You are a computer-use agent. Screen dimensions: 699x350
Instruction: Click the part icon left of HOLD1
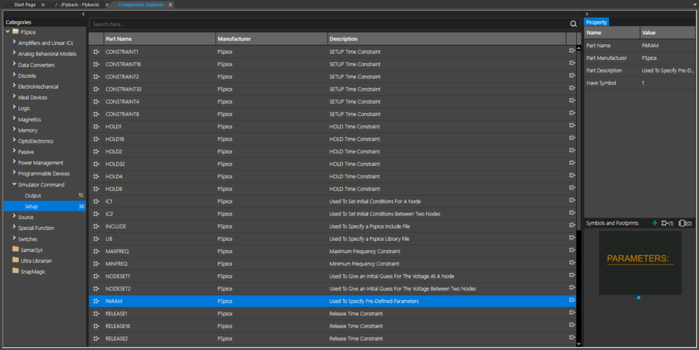[96, 126]
